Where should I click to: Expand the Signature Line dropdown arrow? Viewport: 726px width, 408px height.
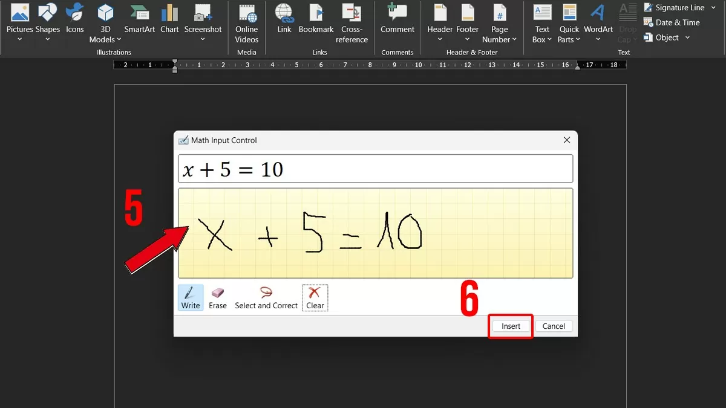point(713,8)
